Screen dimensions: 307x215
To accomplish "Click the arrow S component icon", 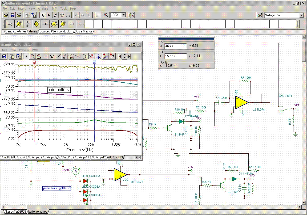I will [x=81, y=24].
